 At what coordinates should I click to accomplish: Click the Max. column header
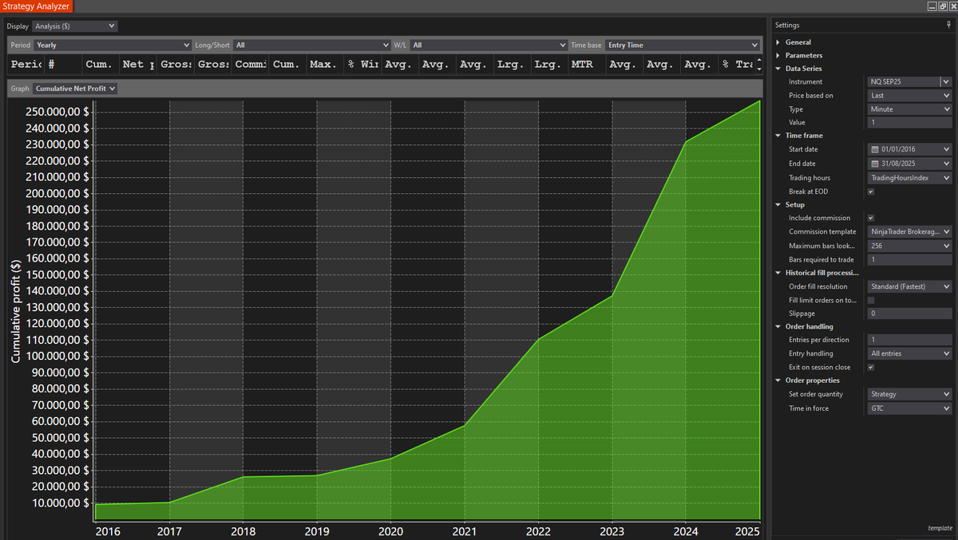coord(325,64)
